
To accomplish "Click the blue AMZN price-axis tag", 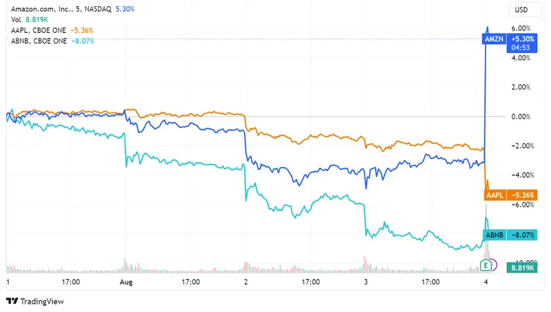I will pos(494,40).
